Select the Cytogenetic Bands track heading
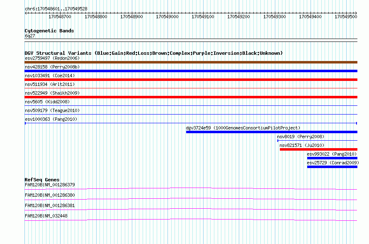 (49, 31)
